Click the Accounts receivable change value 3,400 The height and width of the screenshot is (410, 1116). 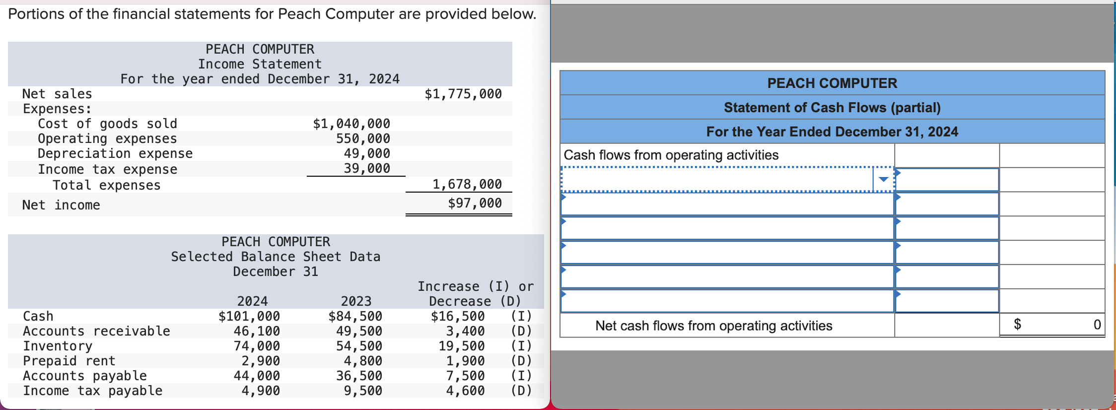(465, 331)
